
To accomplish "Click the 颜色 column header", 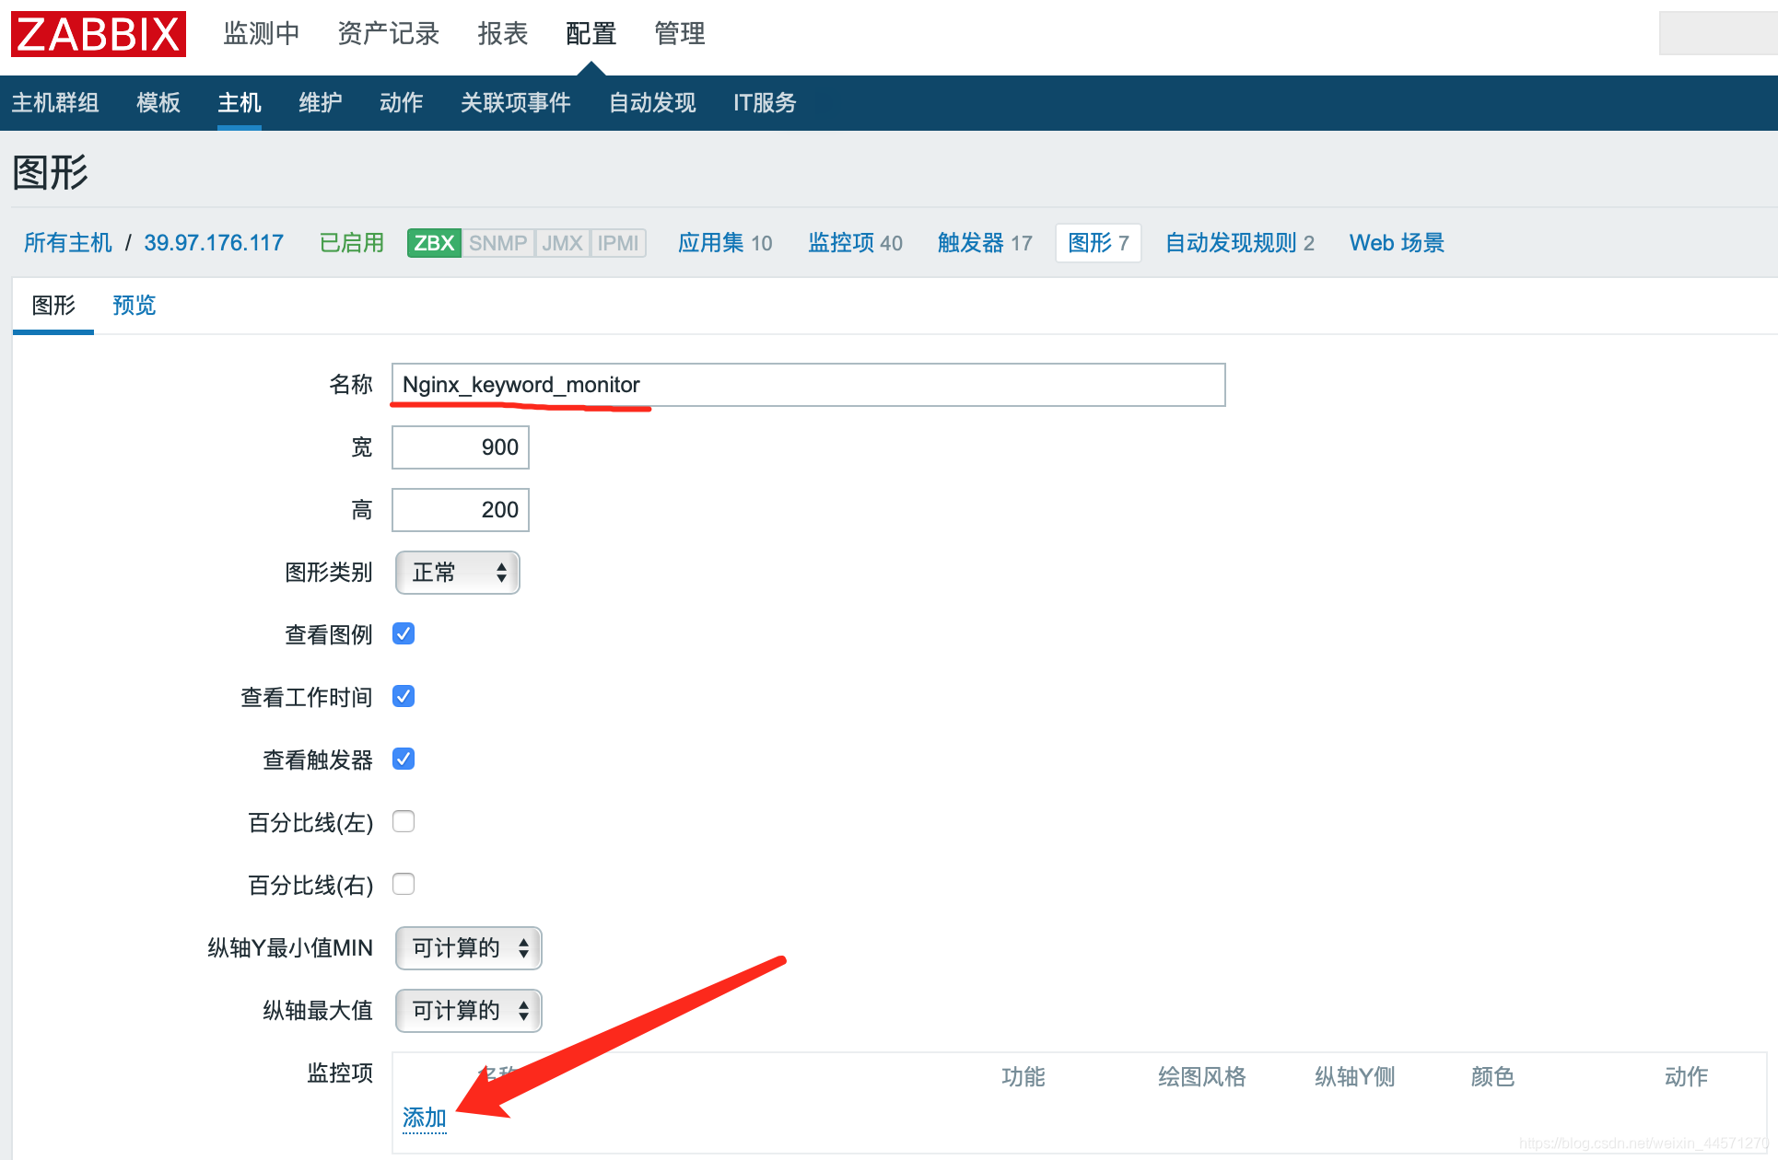I will (1493, 1077).
